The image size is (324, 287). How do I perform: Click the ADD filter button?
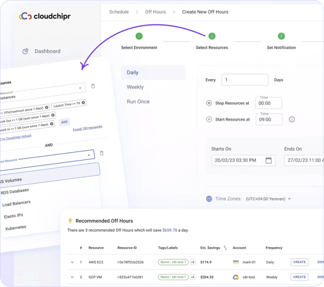(64, 122)
